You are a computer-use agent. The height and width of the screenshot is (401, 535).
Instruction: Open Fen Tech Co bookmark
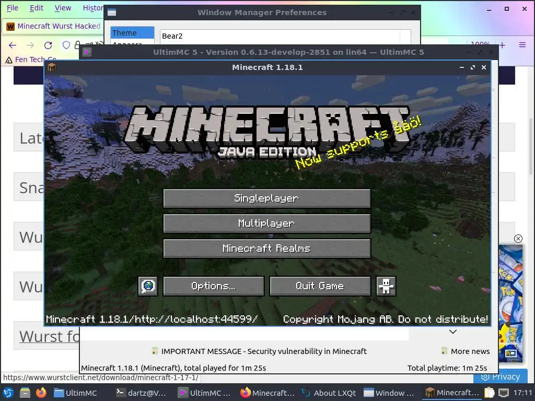(x=31, y=60)
